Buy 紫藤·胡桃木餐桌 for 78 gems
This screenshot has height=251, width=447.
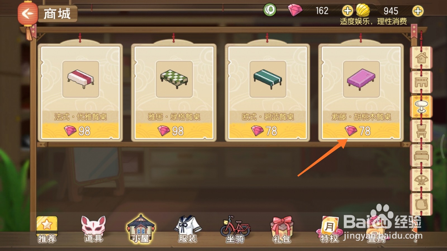click(361, 131)
